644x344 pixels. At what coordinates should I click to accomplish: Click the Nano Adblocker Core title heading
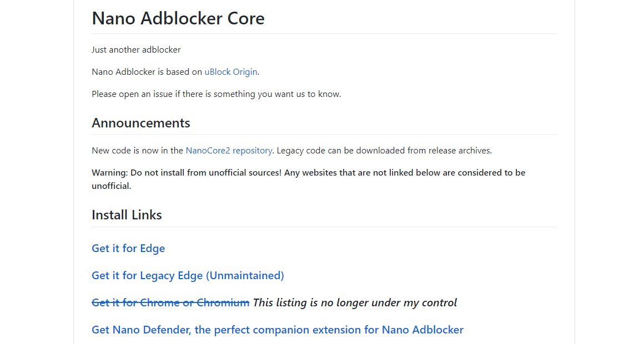tap(178, 18)
